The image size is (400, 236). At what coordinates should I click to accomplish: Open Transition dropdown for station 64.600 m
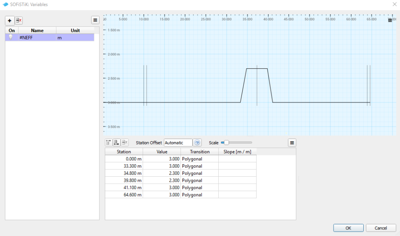point(199,195)
